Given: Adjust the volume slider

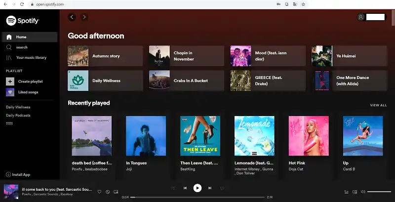Looking at the screenshot, I should click(x=379, y=192).
